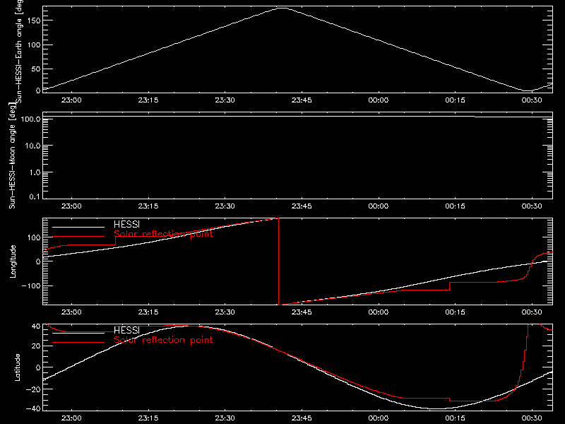
Task: Click the Sun-HESSI-Earth angle axis title
Action: pyautogui.click(x=19, y=52)
